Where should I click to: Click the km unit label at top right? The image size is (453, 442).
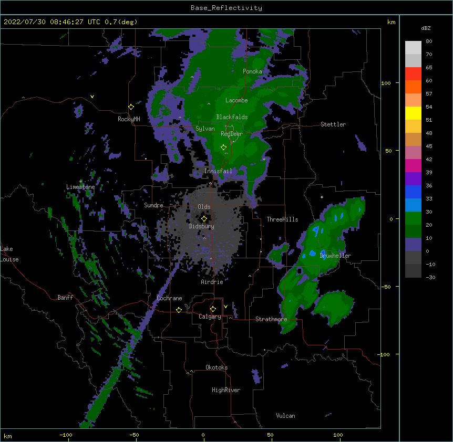[392, 22]
